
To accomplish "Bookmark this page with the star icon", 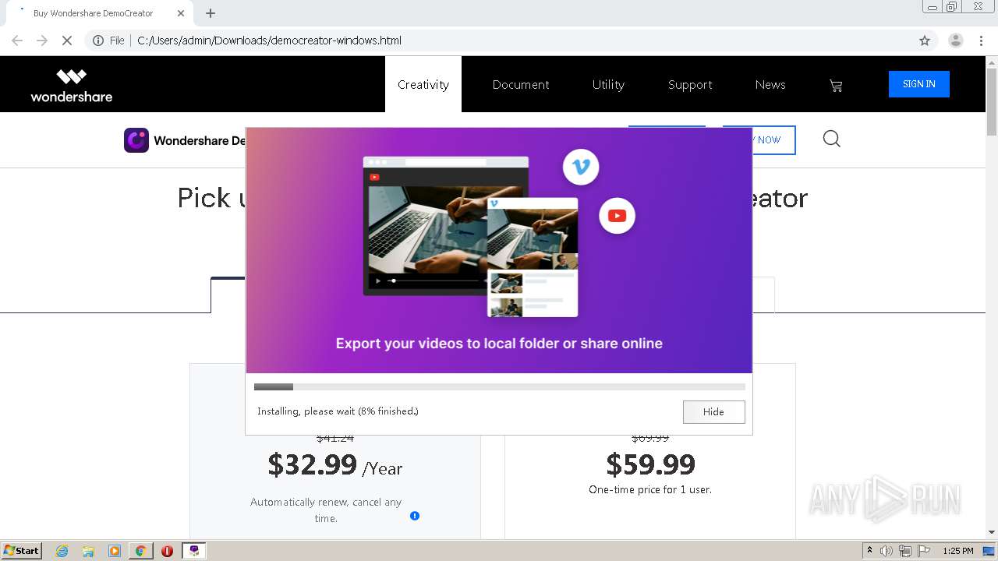I will [925, 41].
